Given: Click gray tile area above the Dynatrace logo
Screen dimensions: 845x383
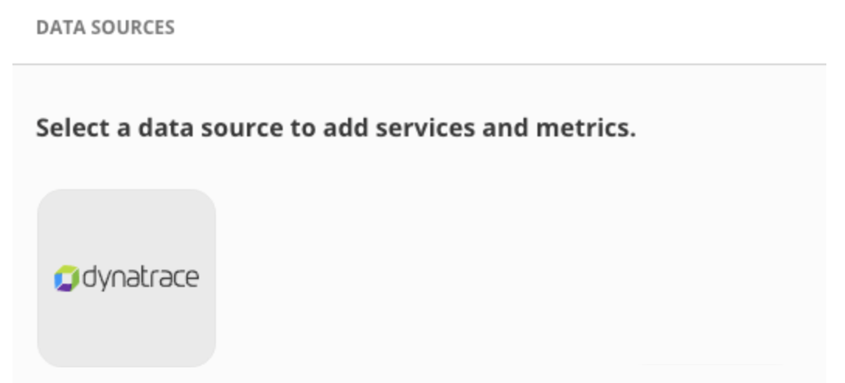Looking at the screenshot, I should tap(126, 226).
